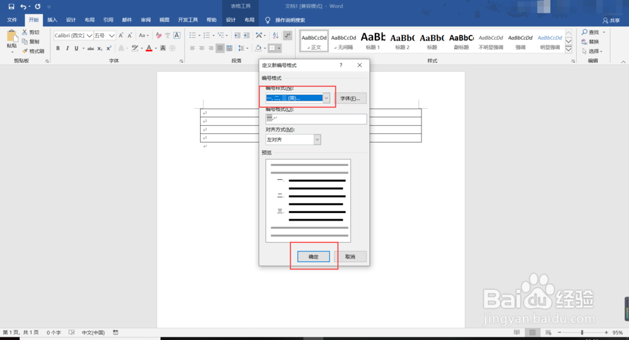Switch to the Developer (开发工具) tab
This screenshot has width=629, height=340.
point(187,20)
